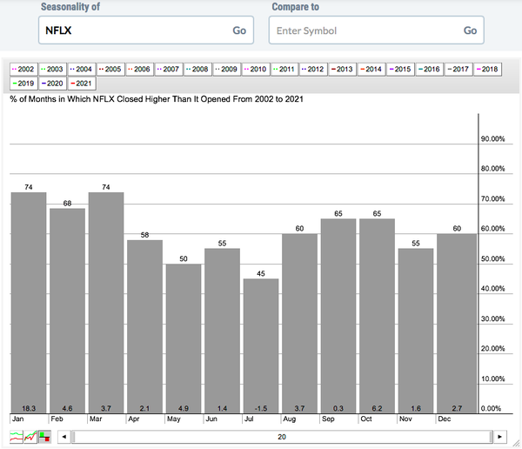Click the -1.5 average return in July
The image size is (522, 449).
(x=261, y=408)
